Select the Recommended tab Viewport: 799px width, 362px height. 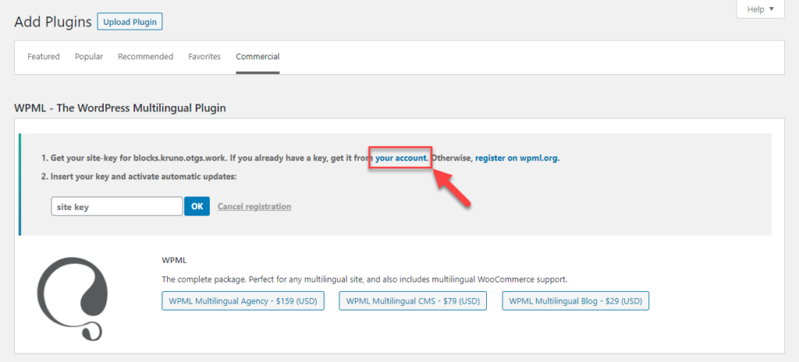click(145, 57)
